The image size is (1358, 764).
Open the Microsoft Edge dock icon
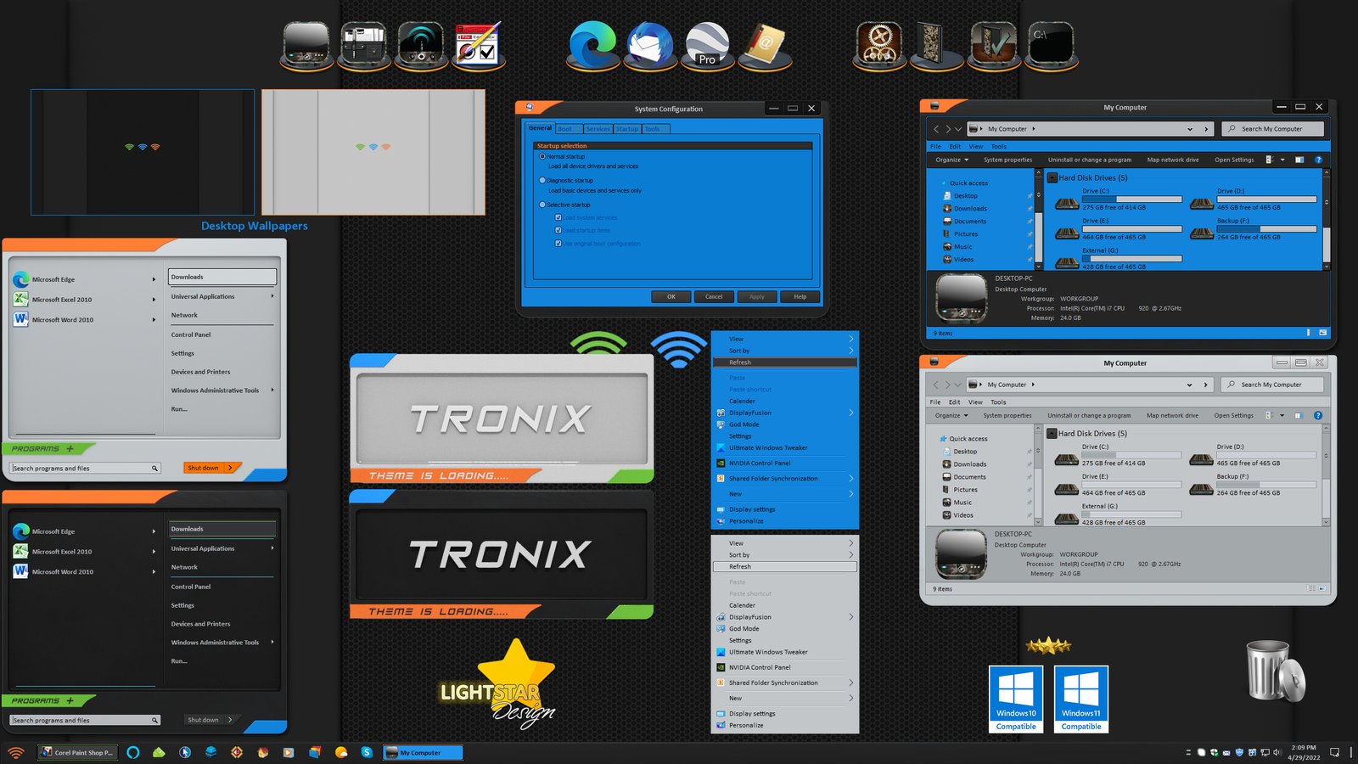[x=593, y=45]
